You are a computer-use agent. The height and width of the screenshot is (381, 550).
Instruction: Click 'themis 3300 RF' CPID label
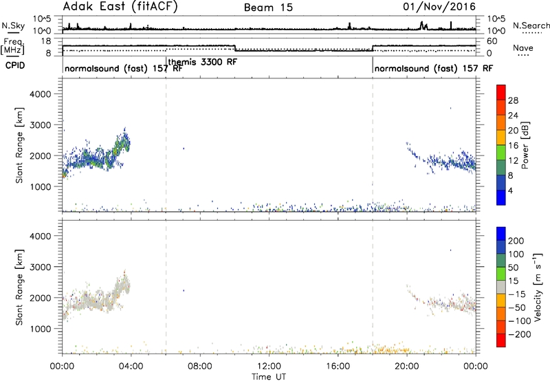point(203,62)
